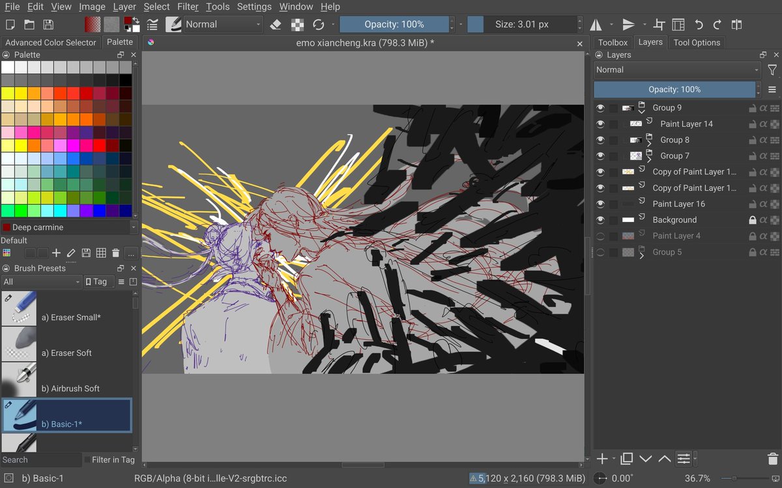Open the Settings menu
This screenshot has height=488, width=782.
(x=254, y=7)
